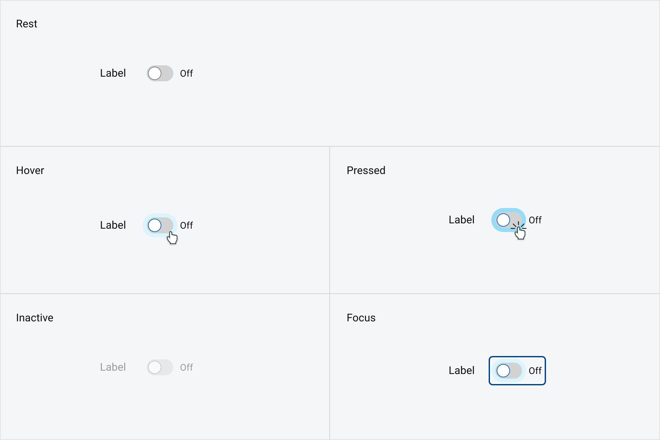Click the toggle knob in the Rest panel

(x=155, y=73)
